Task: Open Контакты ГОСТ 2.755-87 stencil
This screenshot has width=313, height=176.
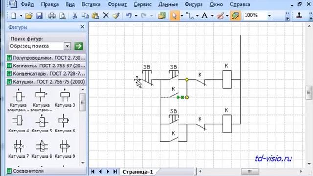Action: coord(46,66)
